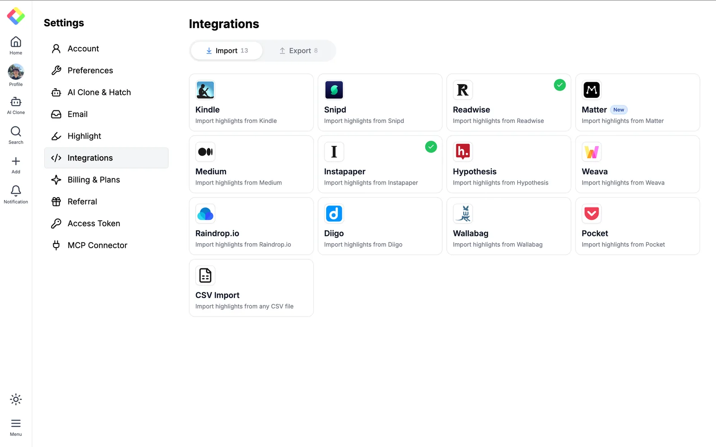Click Readwise connected green checkmark
This screenshot has width=716, height=447.
tap(560, 85)
